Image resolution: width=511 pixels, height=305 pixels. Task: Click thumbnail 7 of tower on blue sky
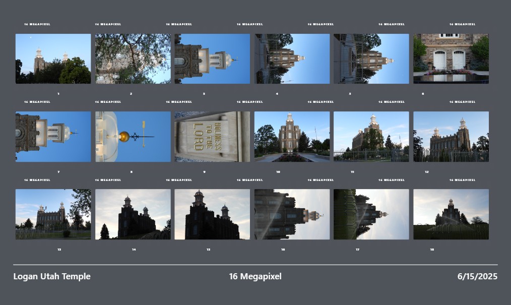pos(53,137)
